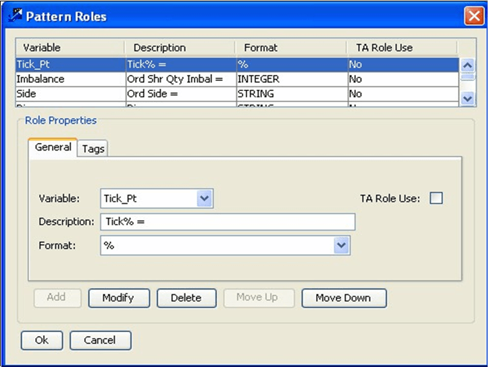The image size is (489, 367).
Task: Close the Pattern Roles dialog
Action: coord(473,16)
